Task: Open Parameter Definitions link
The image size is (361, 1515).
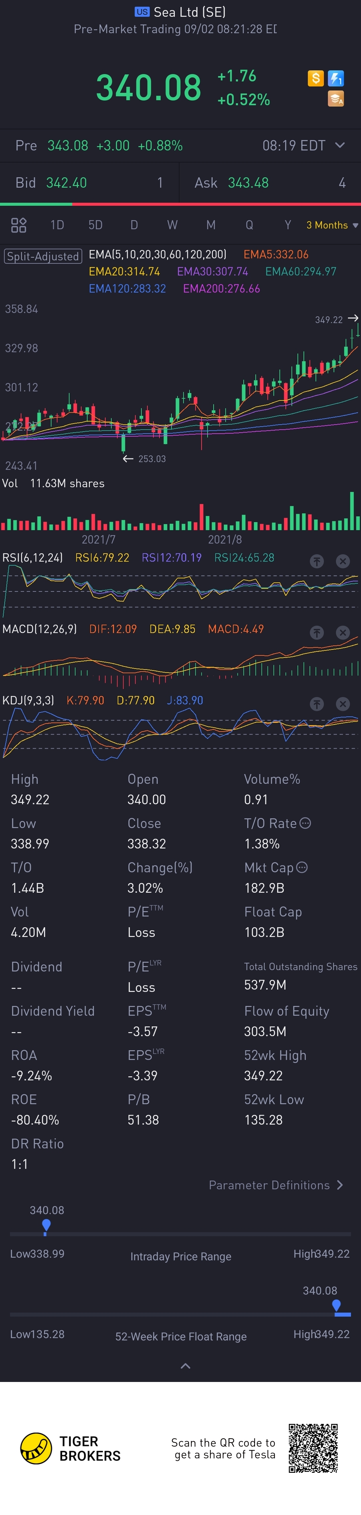Action: [x=276, y=1185]
